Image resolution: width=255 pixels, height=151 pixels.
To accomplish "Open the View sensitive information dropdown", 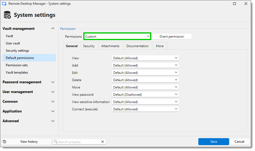I will click(x=145, y=102).
